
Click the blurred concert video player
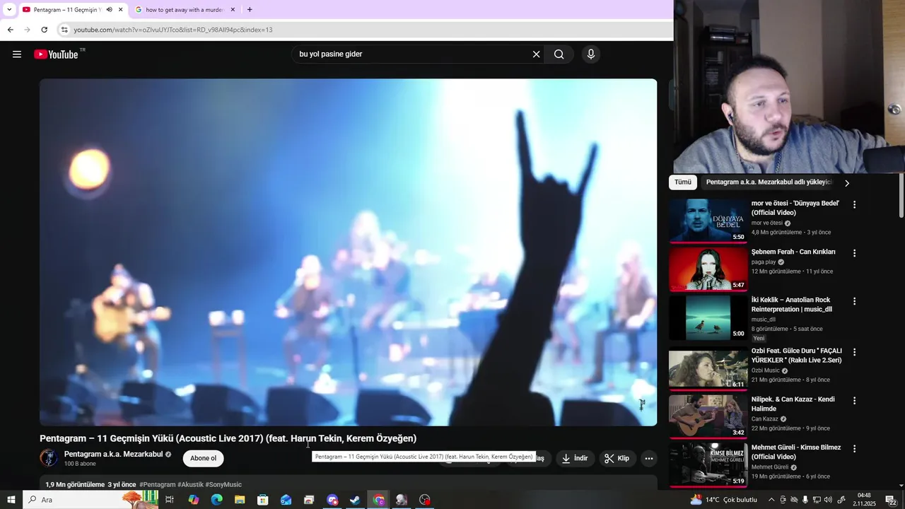click(x=348, y=252)
